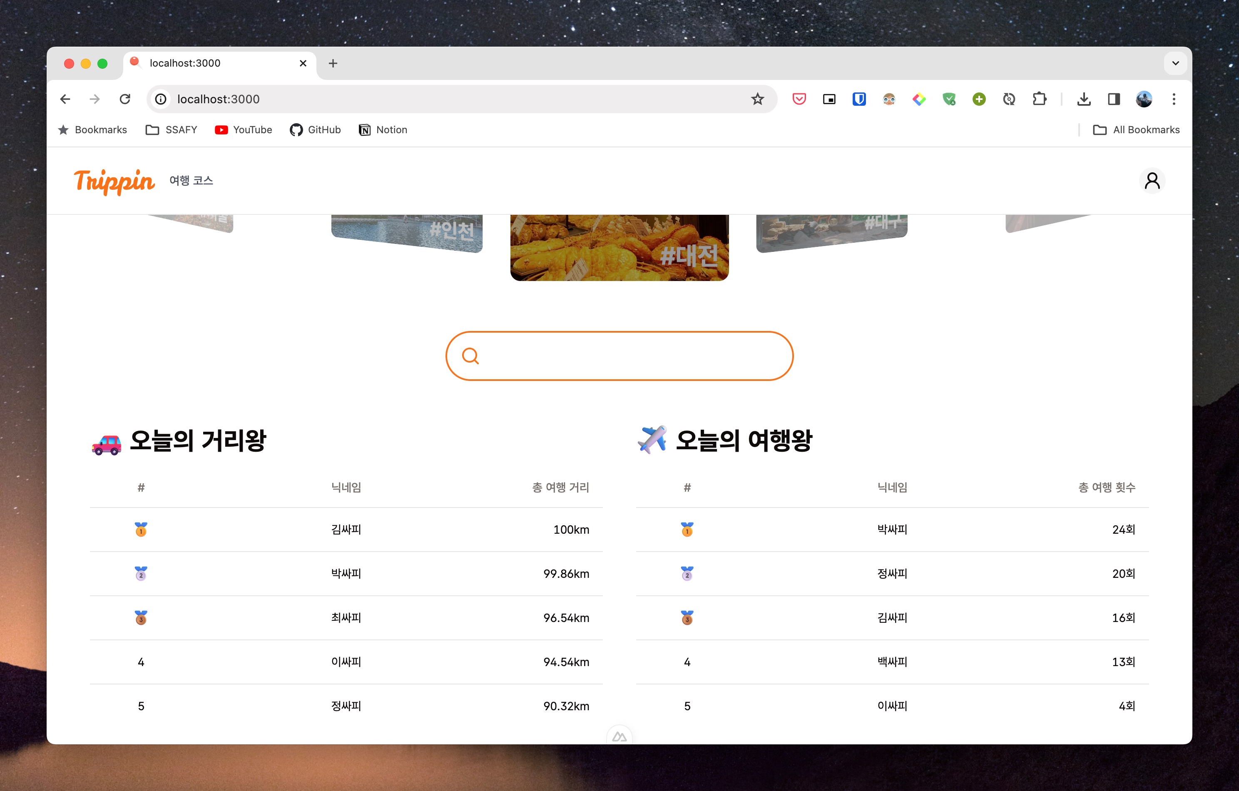
Task: Open Chrome three-dot menu
Action: point(1173,99)
